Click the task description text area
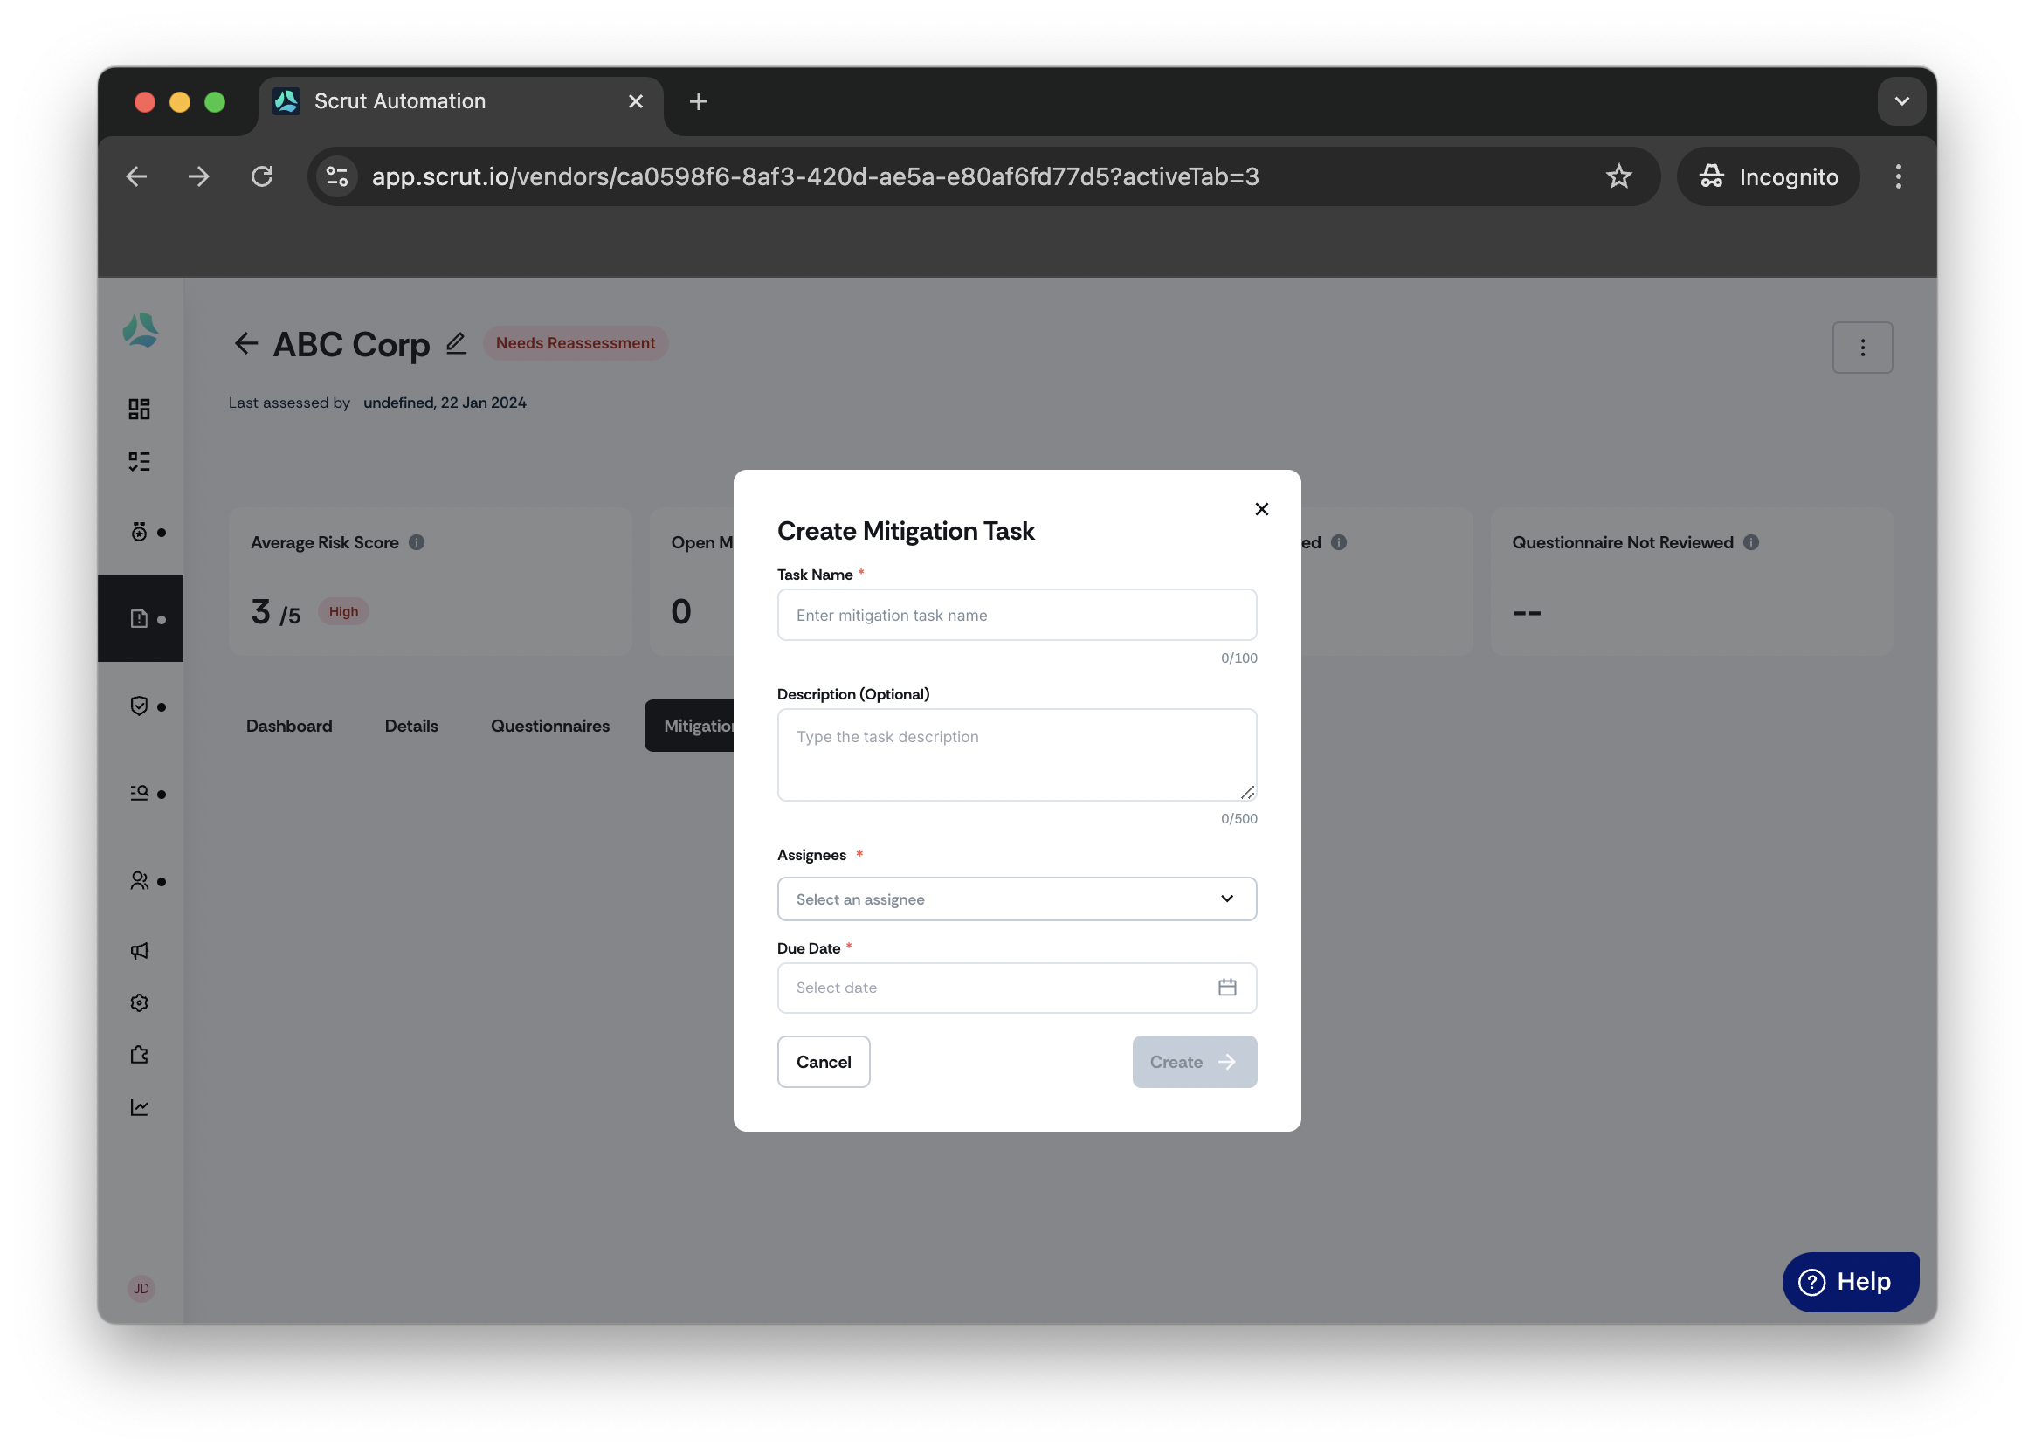2035x1453 pixels. [1017, 754]
